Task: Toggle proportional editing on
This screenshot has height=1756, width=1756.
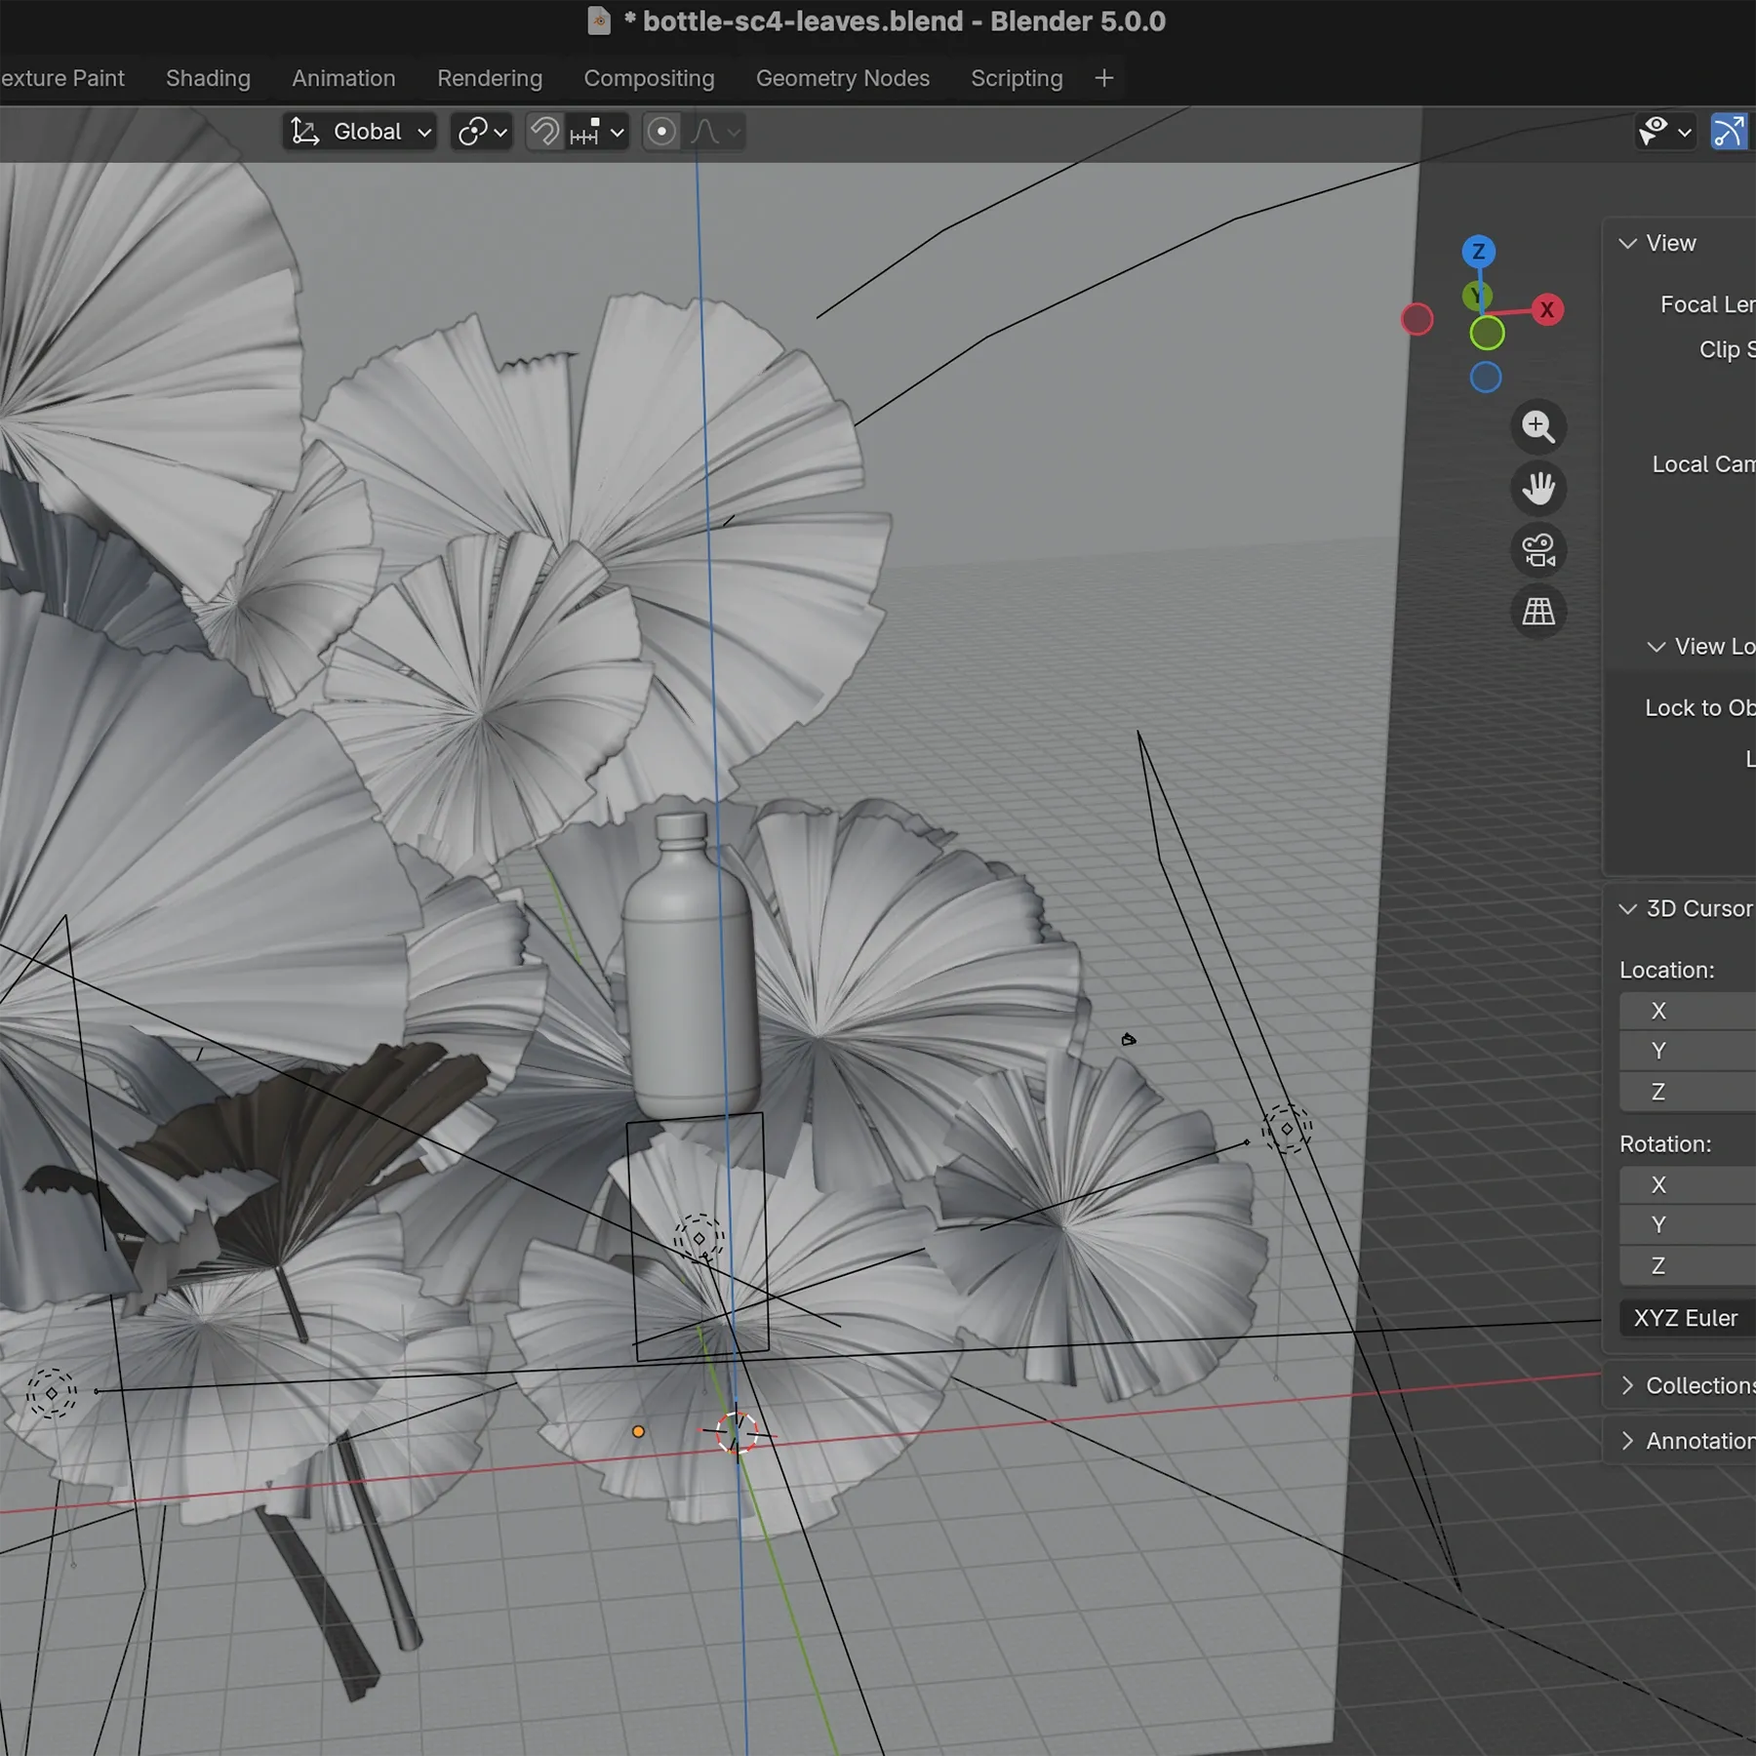Action: 661,132
